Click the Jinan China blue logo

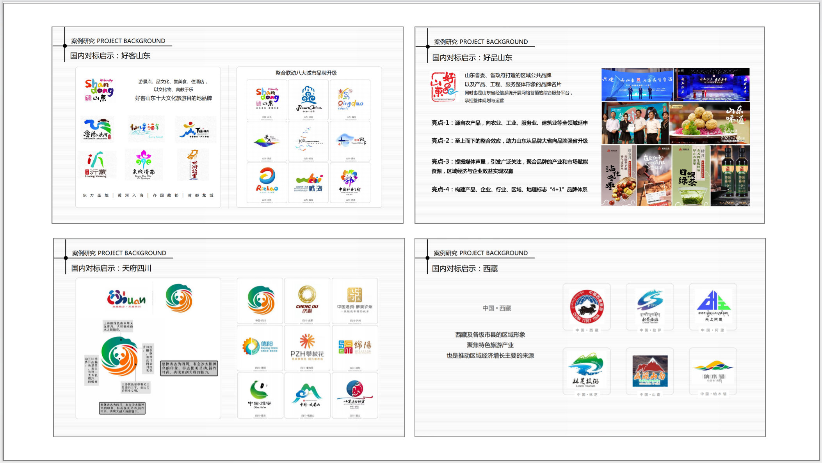tap(309, 100)
